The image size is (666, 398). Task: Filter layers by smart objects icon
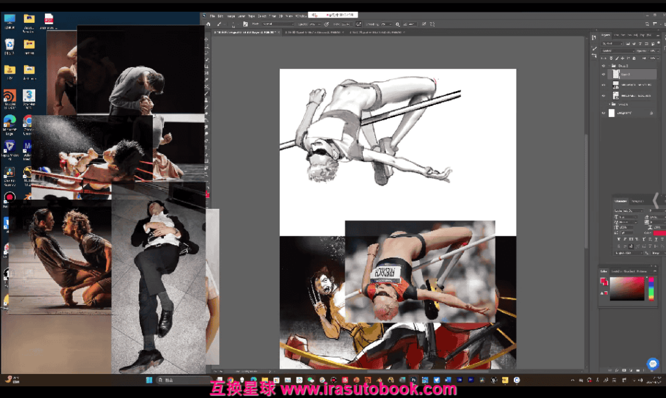pyautogui.click(x=652, y=44)
